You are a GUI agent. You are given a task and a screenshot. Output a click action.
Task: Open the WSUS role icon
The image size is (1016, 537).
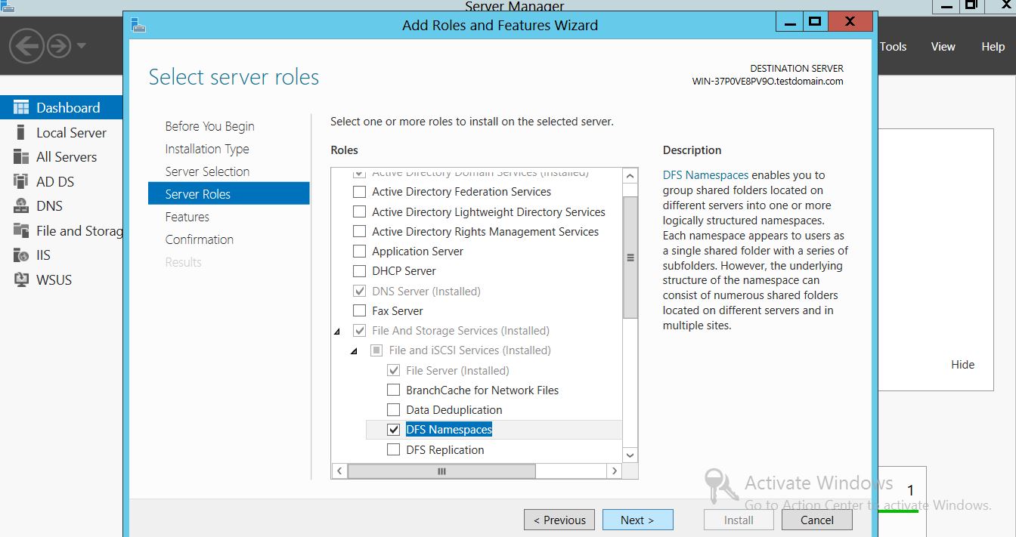(21, 280)
